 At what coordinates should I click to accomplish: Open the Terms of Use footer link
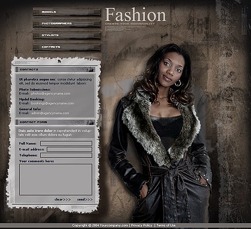click(166, 226)
